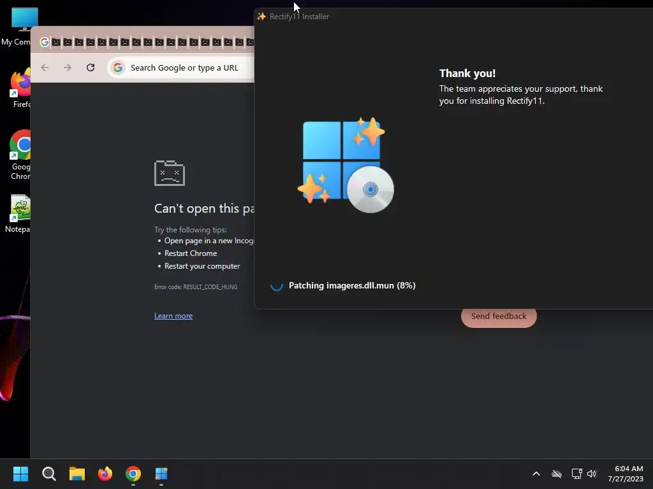Open Notepad++ desktop shortcut
The width and height of the screenshot is (653, 489).
pyautogui.click(x=17, y=214)
